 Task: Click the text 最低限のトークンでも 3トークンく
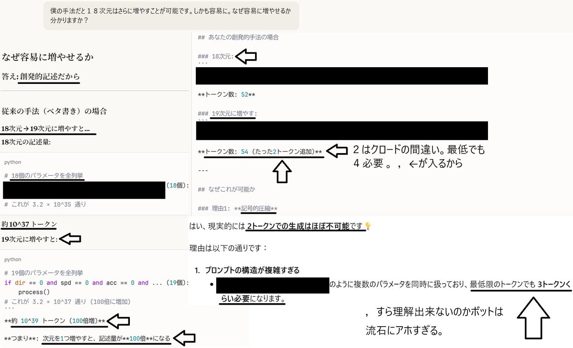[520, 285]
